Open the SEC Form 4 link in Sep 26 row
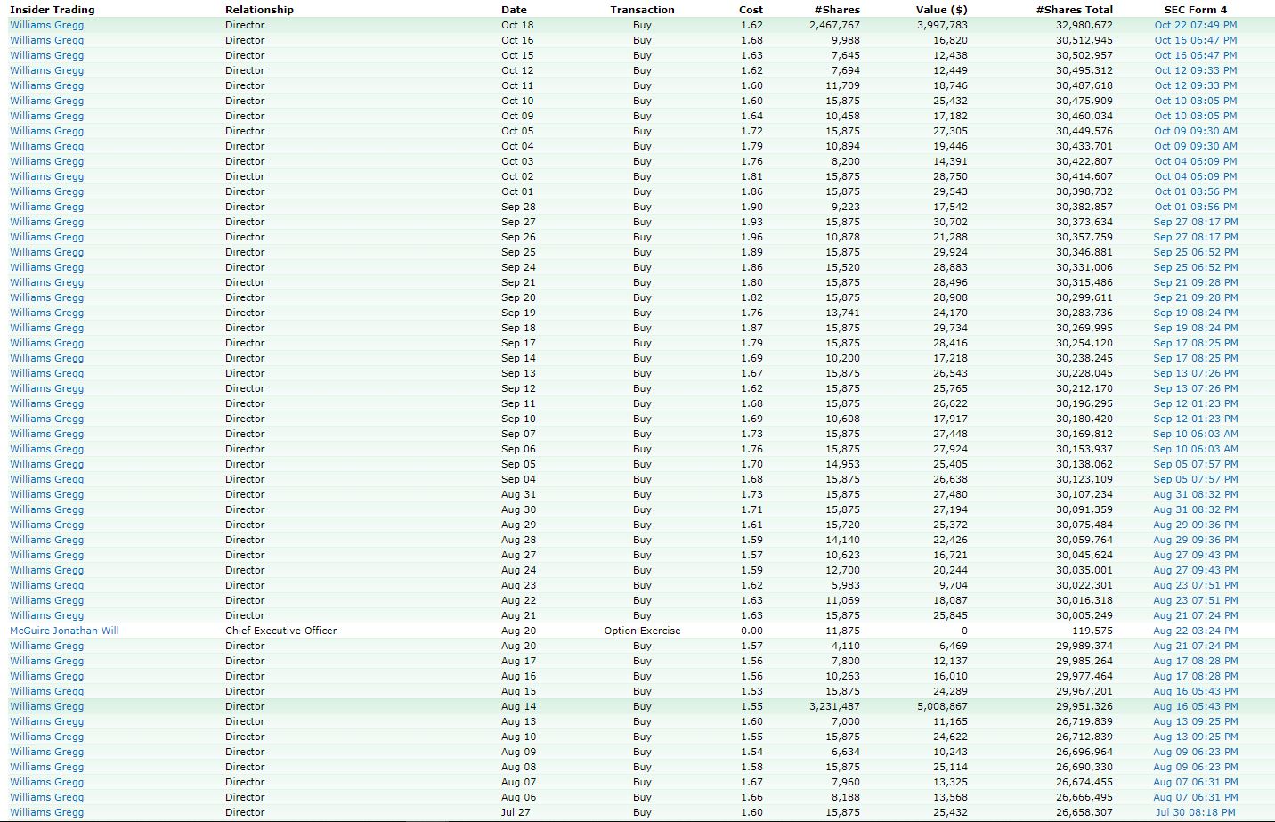The height and width of the screenshot is (822, 1275). tap(1196, 237)
